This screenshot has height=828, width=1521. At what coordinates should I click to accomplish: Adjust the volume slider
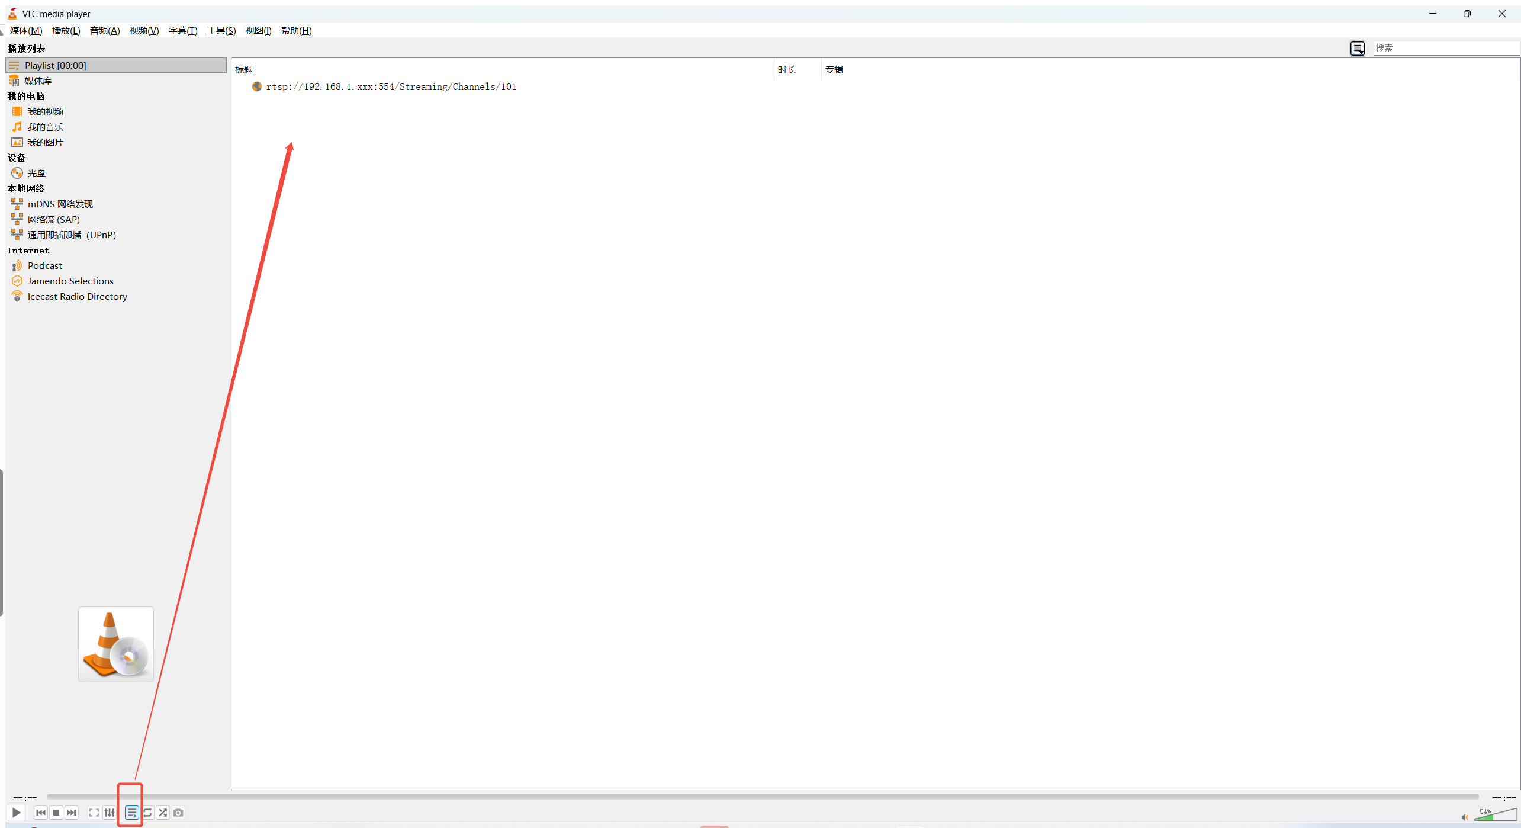[1497, 816]
